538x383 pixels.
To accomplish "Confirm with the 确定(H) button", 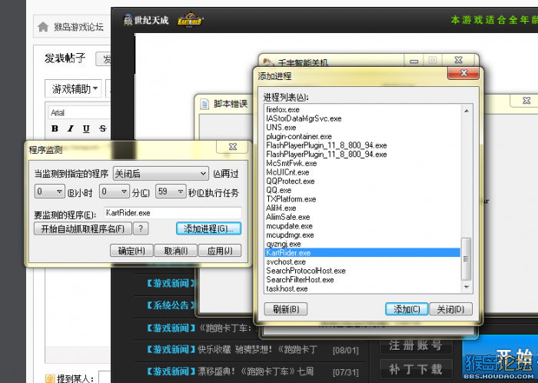I will pyautogui.click(x=131, y=251).
